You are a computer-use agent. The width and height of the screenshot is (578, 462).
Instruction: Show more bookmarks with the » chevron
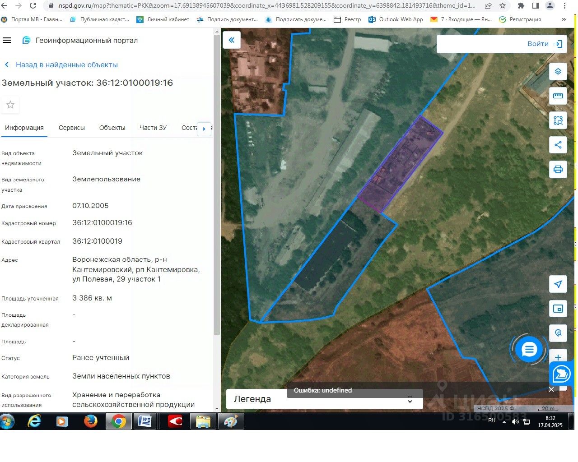point(564,19)
